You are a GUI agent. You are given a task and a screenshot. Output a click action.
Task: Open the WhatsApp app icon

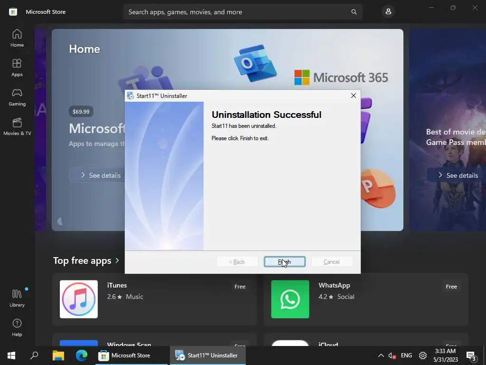(290, 299)
